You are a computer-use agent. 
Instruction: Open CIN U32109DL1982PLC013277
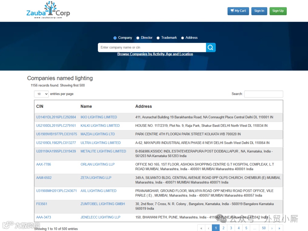[x=56, y=143]
